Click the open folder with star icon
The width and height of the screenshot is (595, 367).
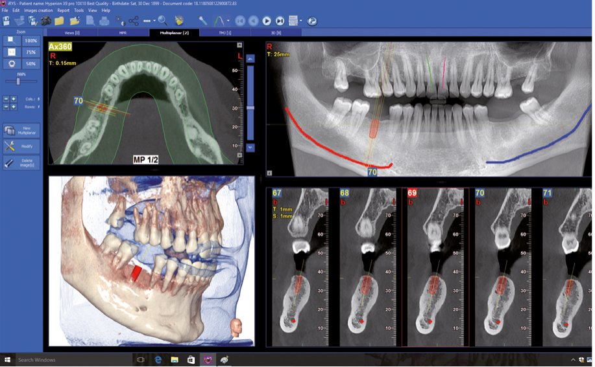[x=75, y=21]
